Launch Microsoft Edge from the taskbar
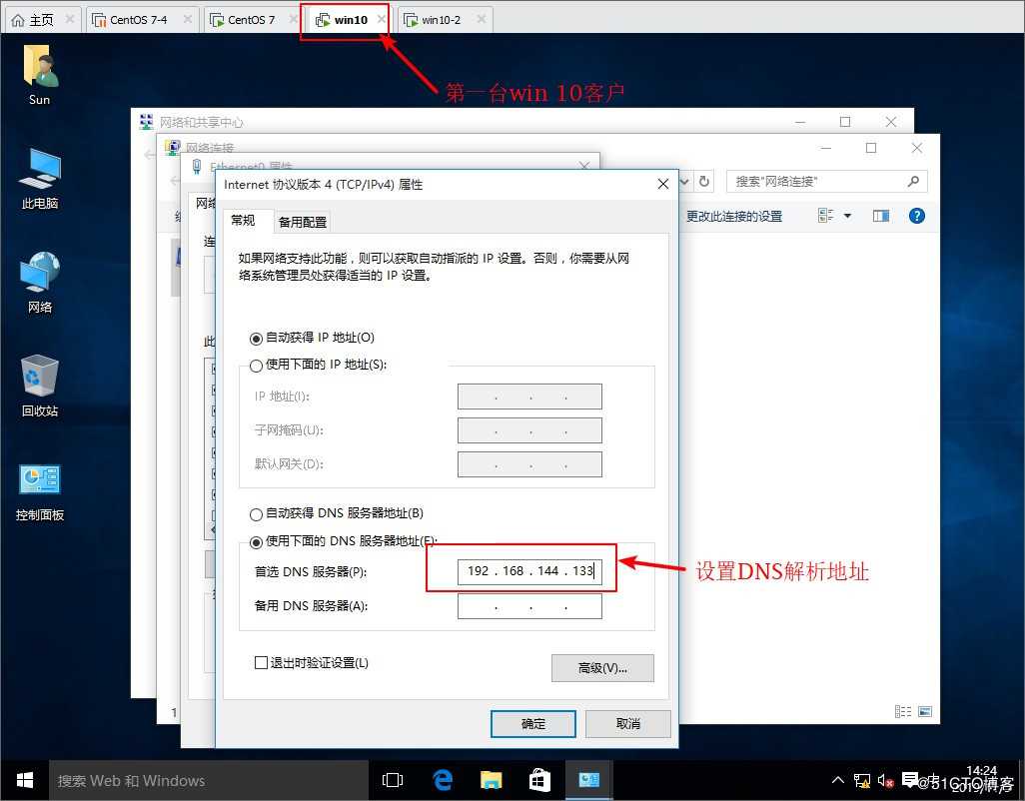Image resolution: width=1025 pixels, height=801 pixels. (x=443, y=780)
